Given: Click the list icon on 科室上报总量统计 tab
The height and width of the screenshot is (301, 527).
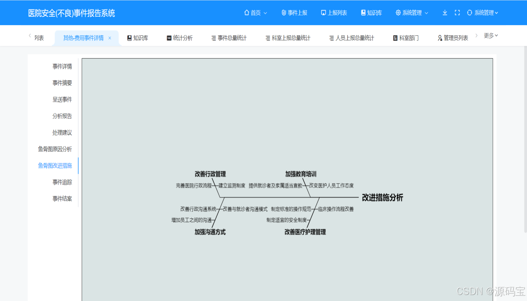Looking at the screenshot, I should pos(268,38).
